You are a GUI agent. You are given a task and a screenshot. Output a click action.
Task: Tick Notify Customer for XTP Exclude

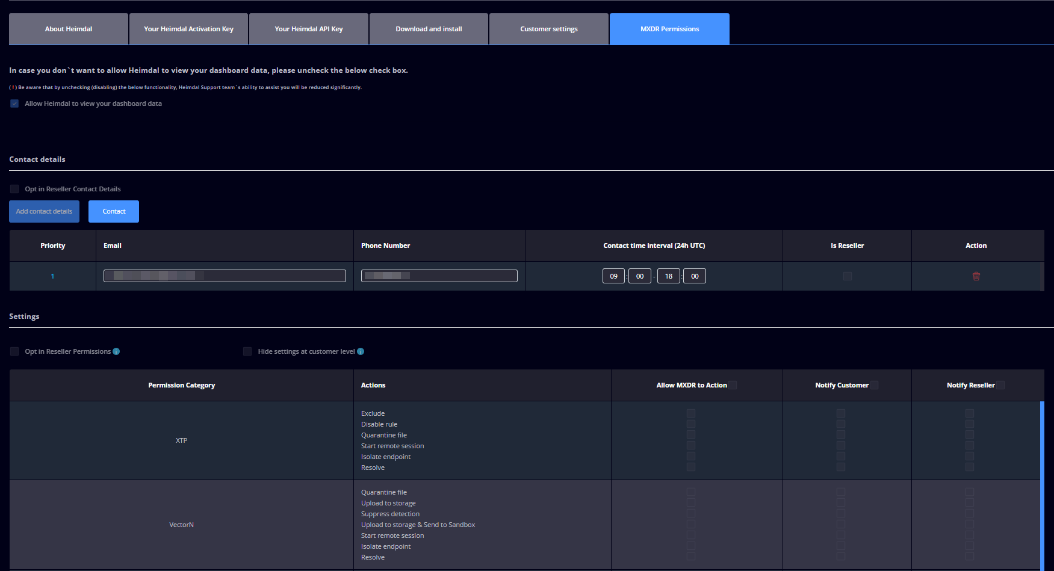(x=841, y=413)
